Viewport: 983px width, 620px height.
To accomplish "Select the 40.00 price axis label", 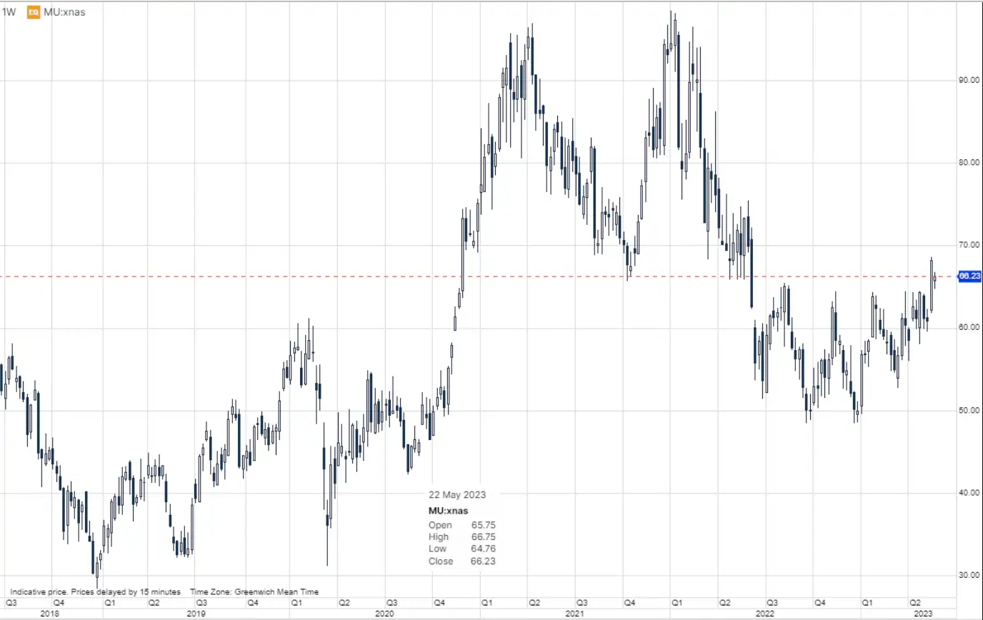I will (x=969, y=493).
